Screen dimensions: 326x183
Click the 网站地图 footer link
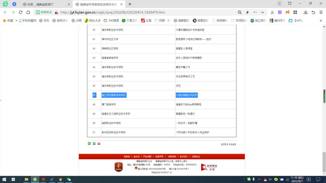tap(147, 156)
